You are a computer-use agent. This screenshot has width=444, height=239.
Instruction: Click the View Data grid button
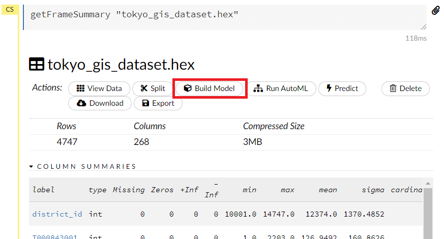point(99,88)
